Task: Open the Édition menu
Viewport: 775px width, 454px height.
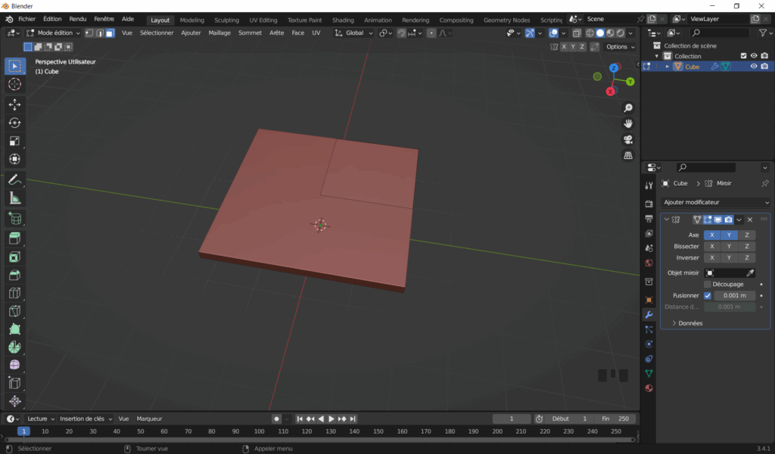Action: [x=52, y=19]
